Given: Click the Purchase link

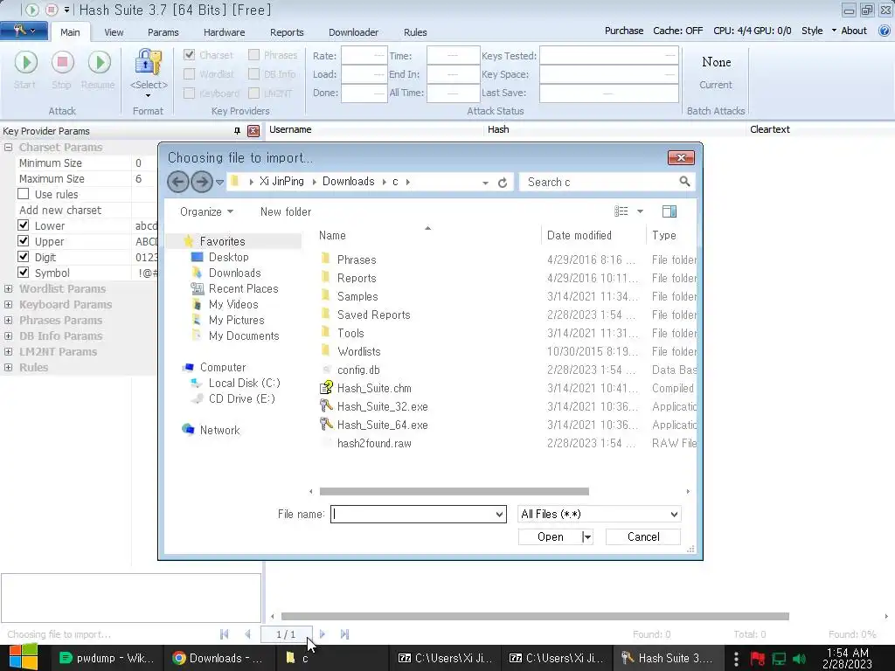Looking at the screenshot, I should [x=624, y=31].
